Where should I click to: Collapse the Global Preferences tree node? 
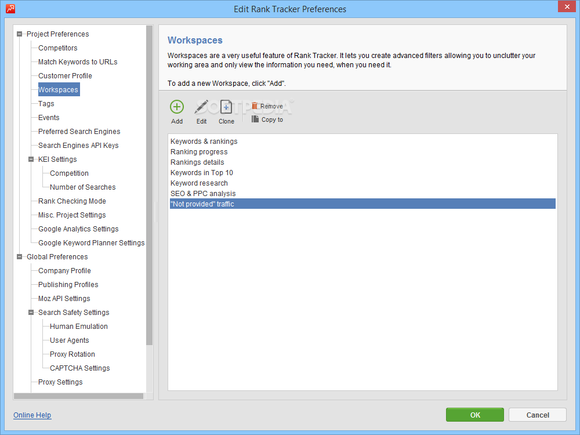20,257
